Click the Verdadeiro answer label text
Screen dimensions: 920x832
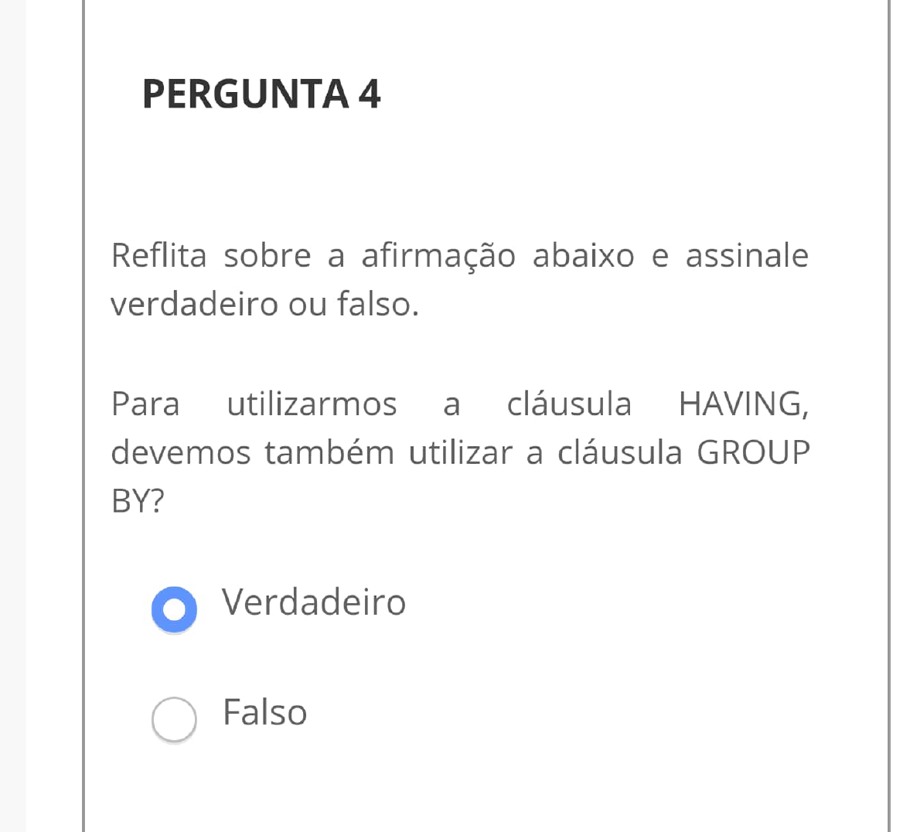tap(313, 602)
